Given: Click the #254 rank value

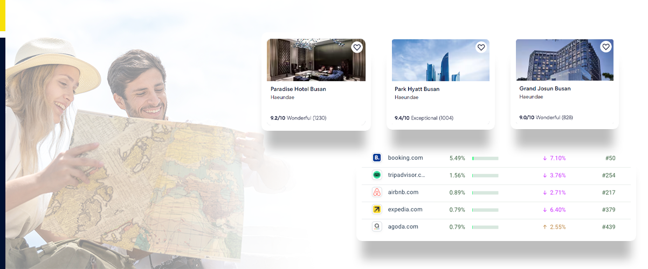Looking at the screenshot, I should click(609, 175).
